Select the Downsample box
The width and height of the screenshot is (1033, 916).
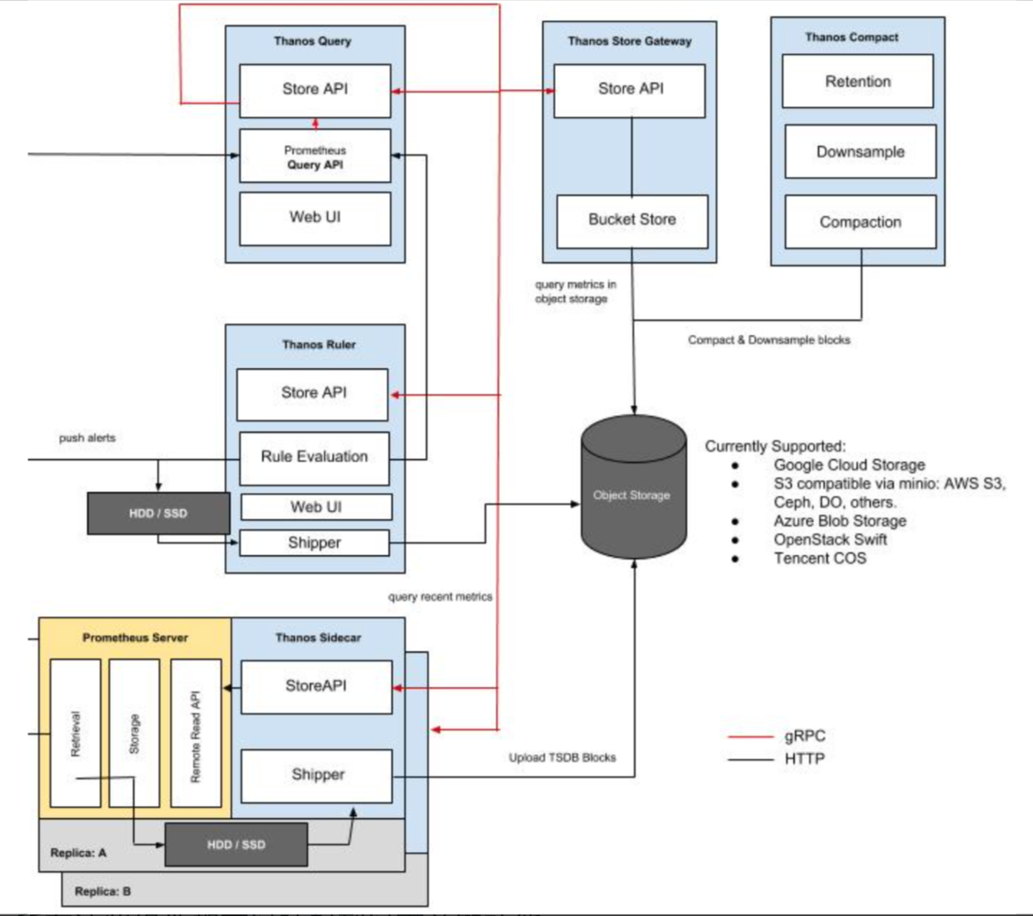[859, 152]
